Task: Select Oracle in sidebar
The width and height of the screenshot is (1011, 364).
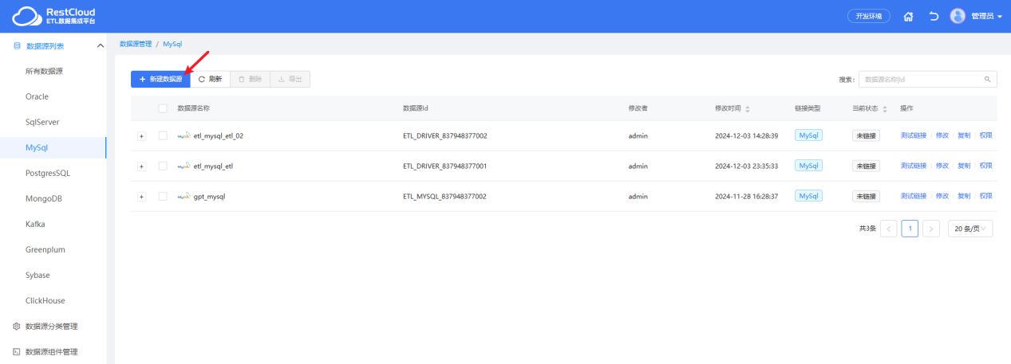Action: [x=53, y=96]
